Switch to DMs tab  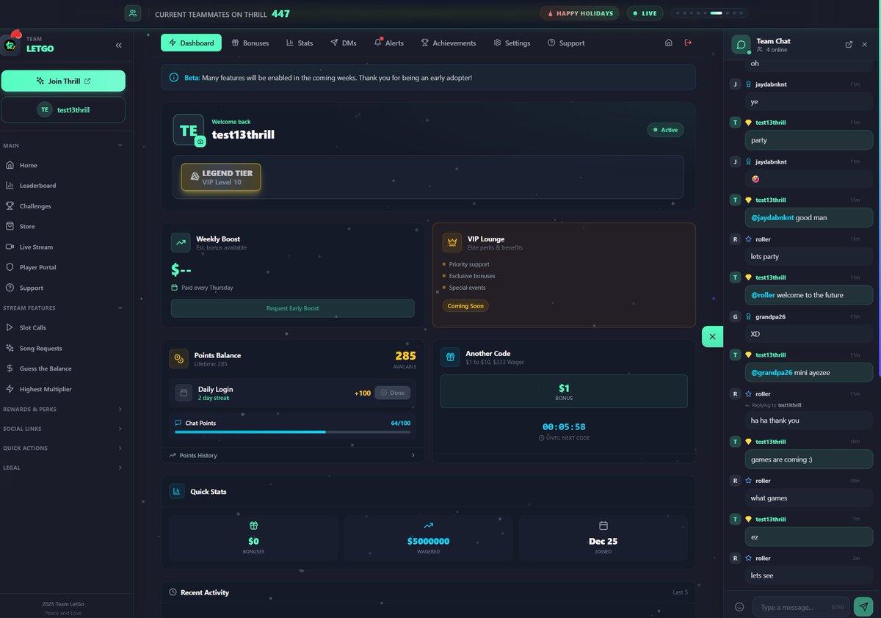(x=344, y=43)
